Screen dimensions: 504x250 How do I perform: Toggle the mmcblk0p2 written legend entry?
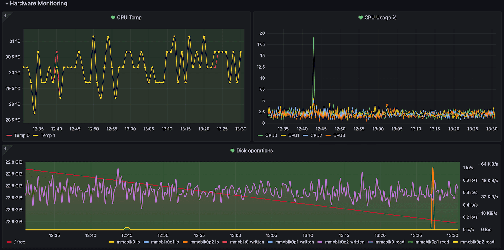coord(345,242)
